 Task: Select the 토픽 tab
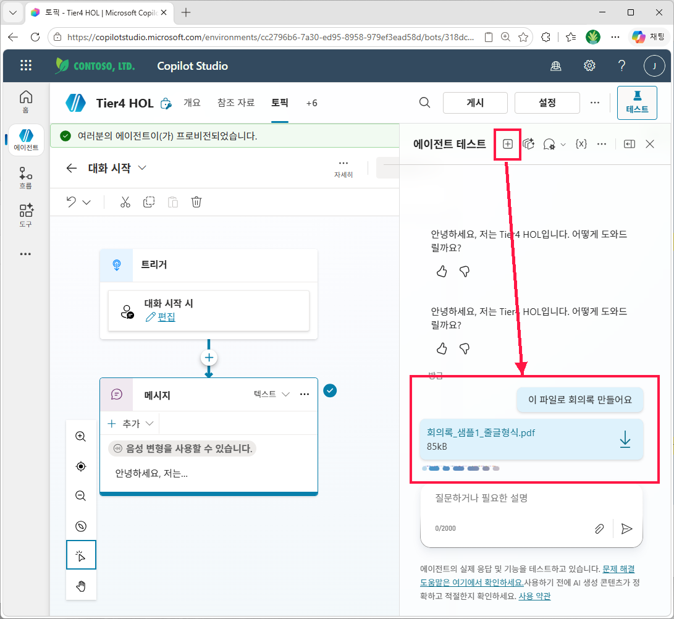point(279,103)
